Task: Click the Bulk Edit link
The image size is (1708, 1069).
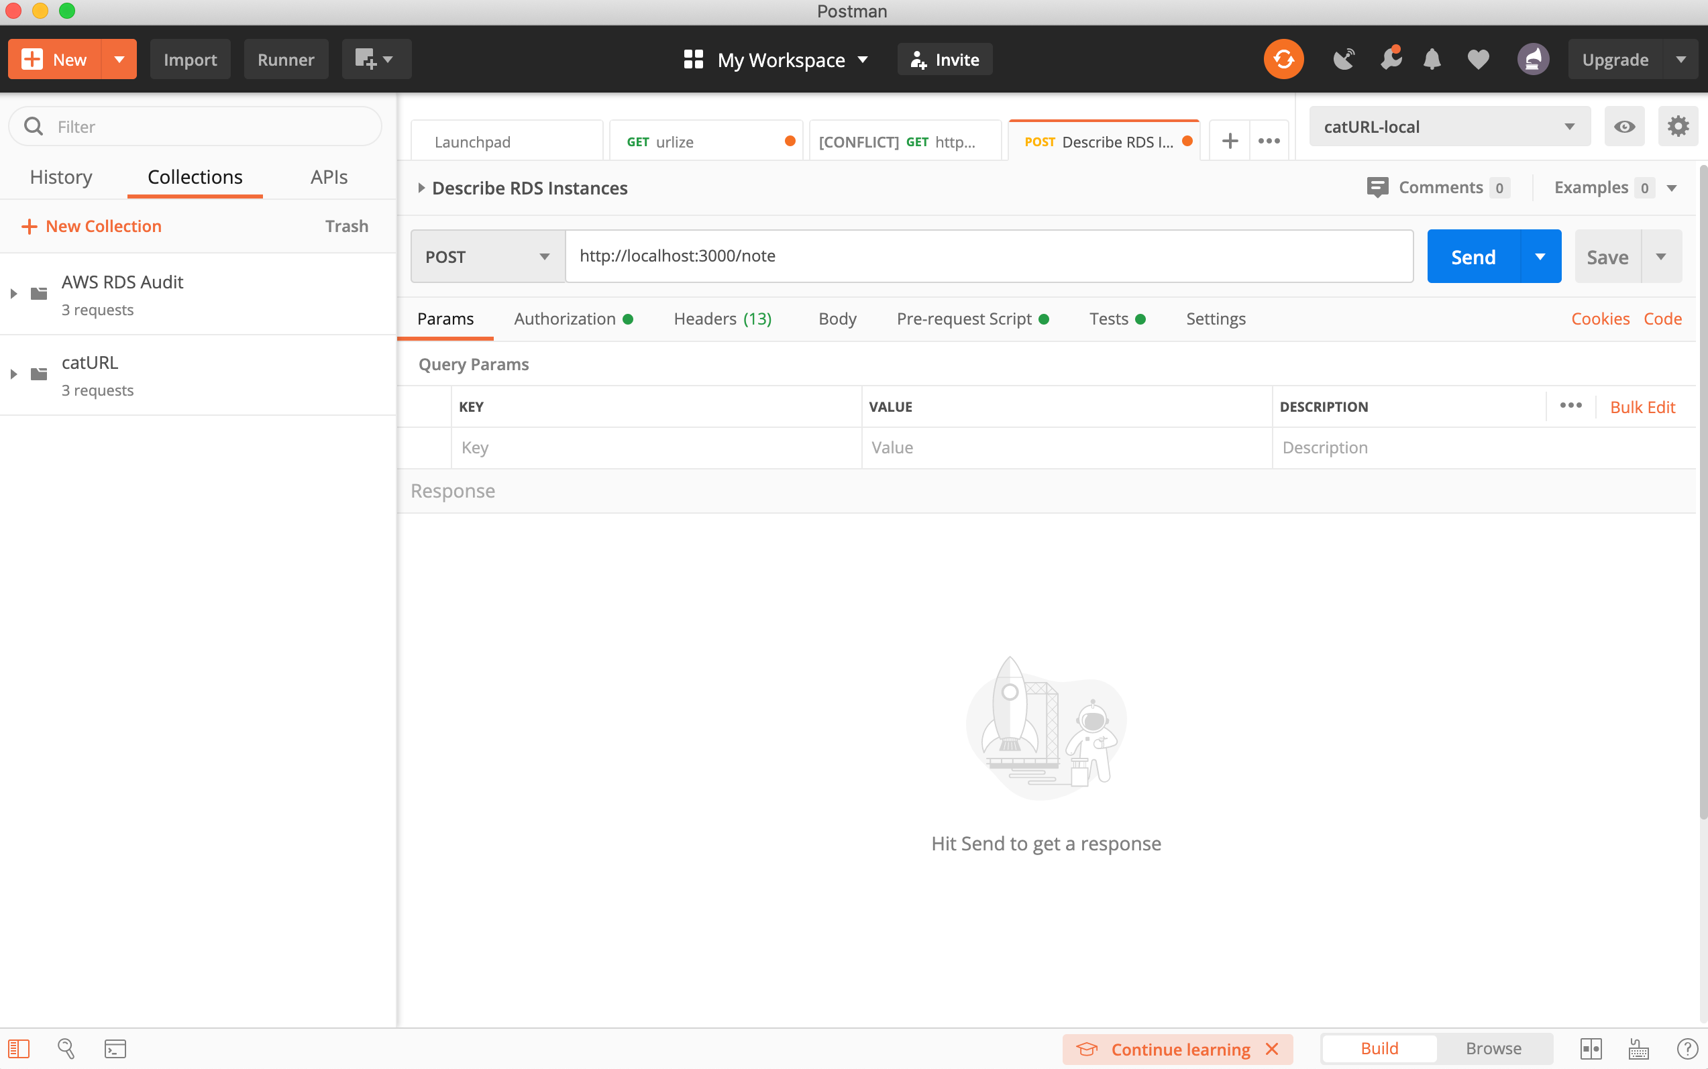Action: [x=1642, y=407]
